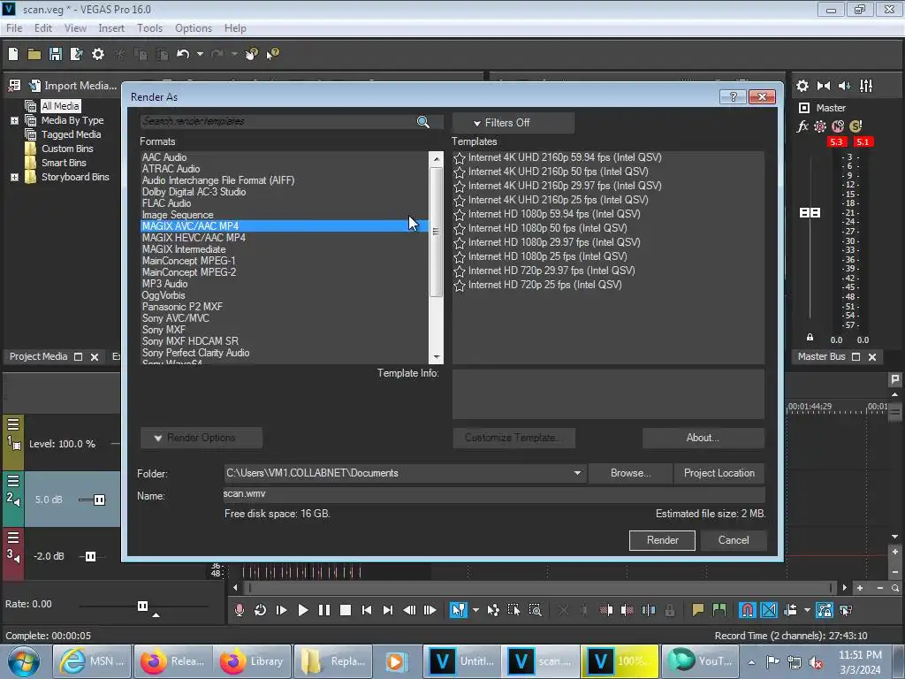Click the What's This help cursor icon

tap(272, 54)
